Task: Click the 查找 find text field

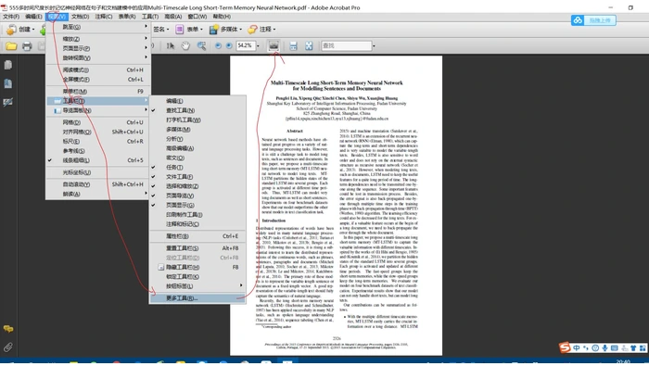Action: click(x=347, y=46)
